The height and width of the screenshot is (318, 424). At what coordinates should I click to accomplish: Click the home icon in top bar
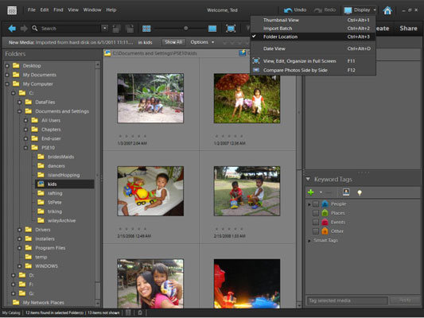387,10
